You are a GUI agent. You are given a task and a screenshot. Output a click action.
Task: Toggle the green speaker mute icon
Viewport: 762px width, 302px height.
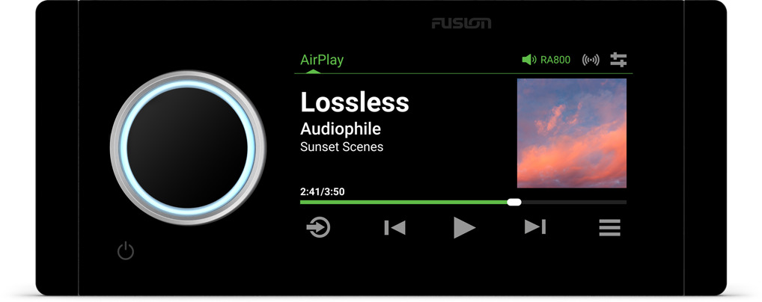528,60
